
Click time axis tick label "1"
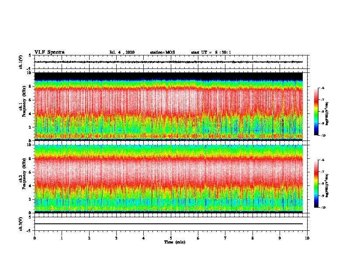(62, 238)
